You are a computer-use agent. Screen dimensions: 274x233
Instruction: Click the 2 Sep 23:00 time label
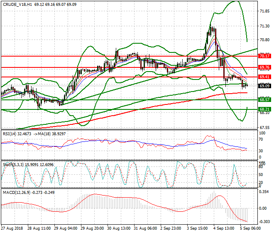tap(171, 228)
